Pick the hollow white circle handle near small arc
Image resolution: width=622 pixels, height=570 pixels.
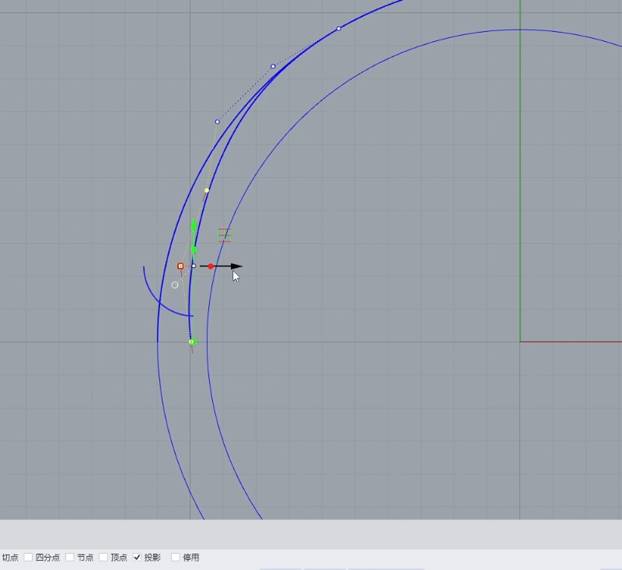[175, 285]
